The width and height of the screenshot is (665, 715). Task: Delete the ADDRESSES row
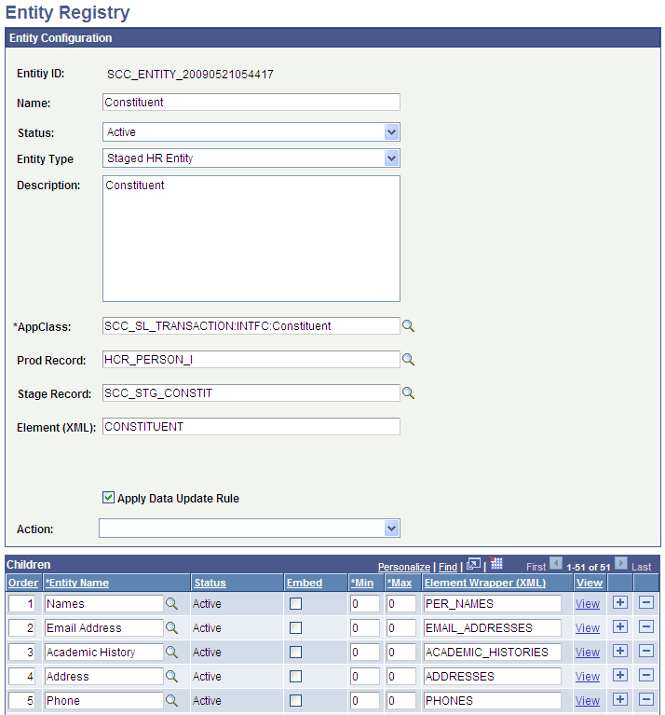pos(646,675)
